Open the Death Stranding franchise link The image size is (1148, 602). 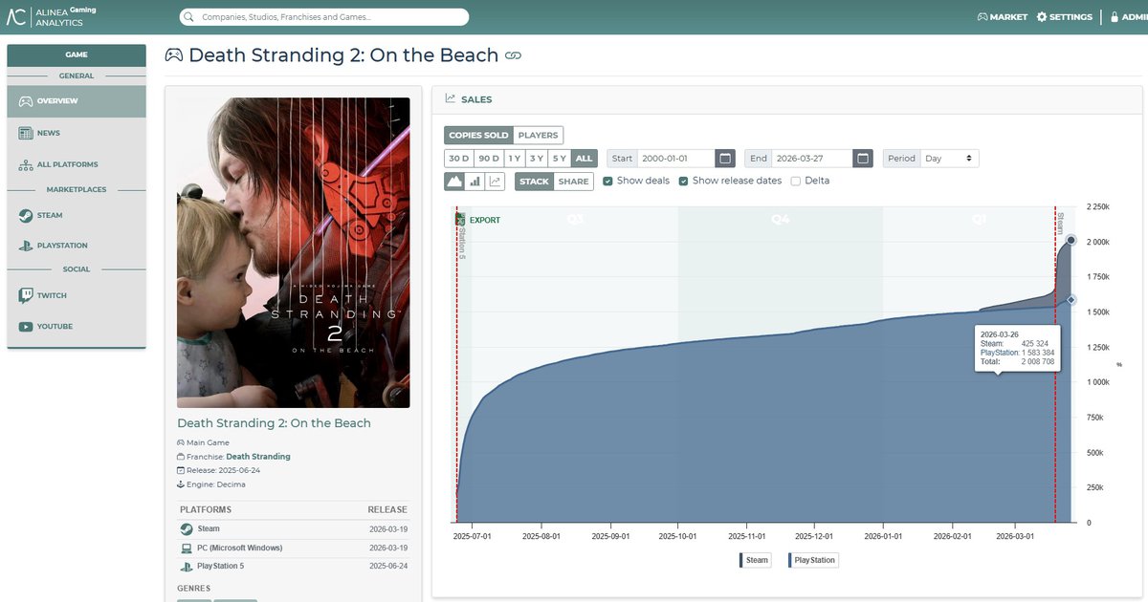(x=257, y=457)
